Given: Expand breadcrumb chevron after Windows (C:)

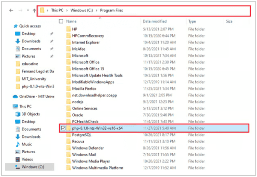Looking at the screenshot, I should [96, 11].
